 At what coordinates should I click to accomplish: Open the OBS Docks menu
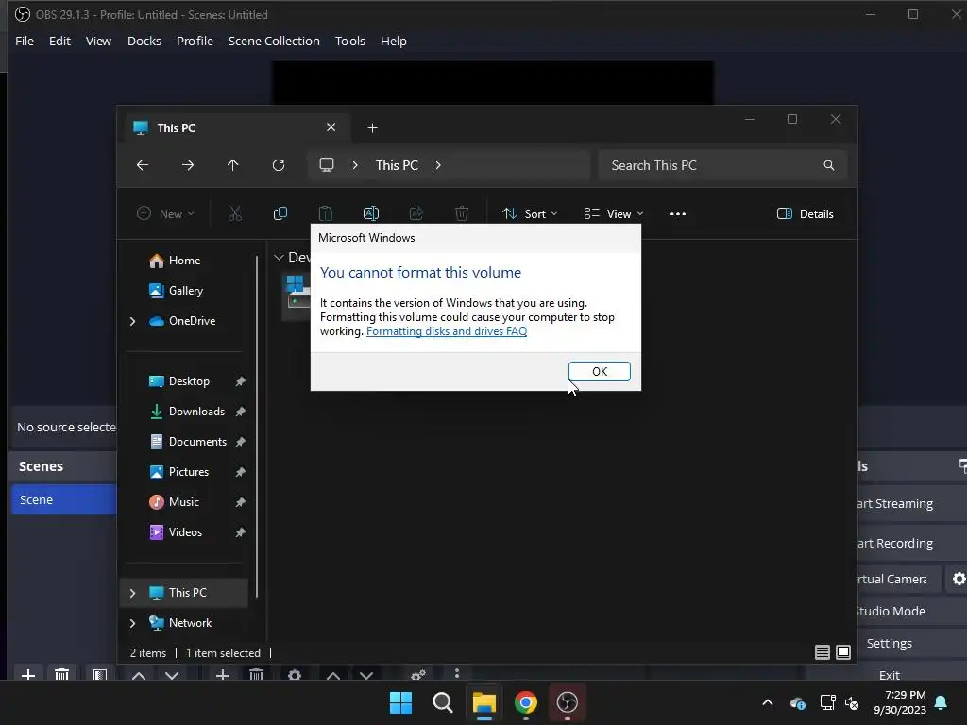point(144,41)
